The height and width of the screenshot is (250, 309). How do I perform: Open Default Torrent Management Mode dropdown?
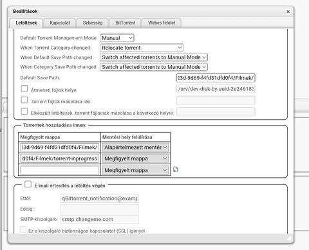tap(117, 38)
